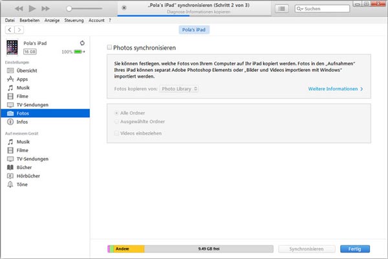The image size is (388, 259).
Task: Click the play button
Action: 32,8
